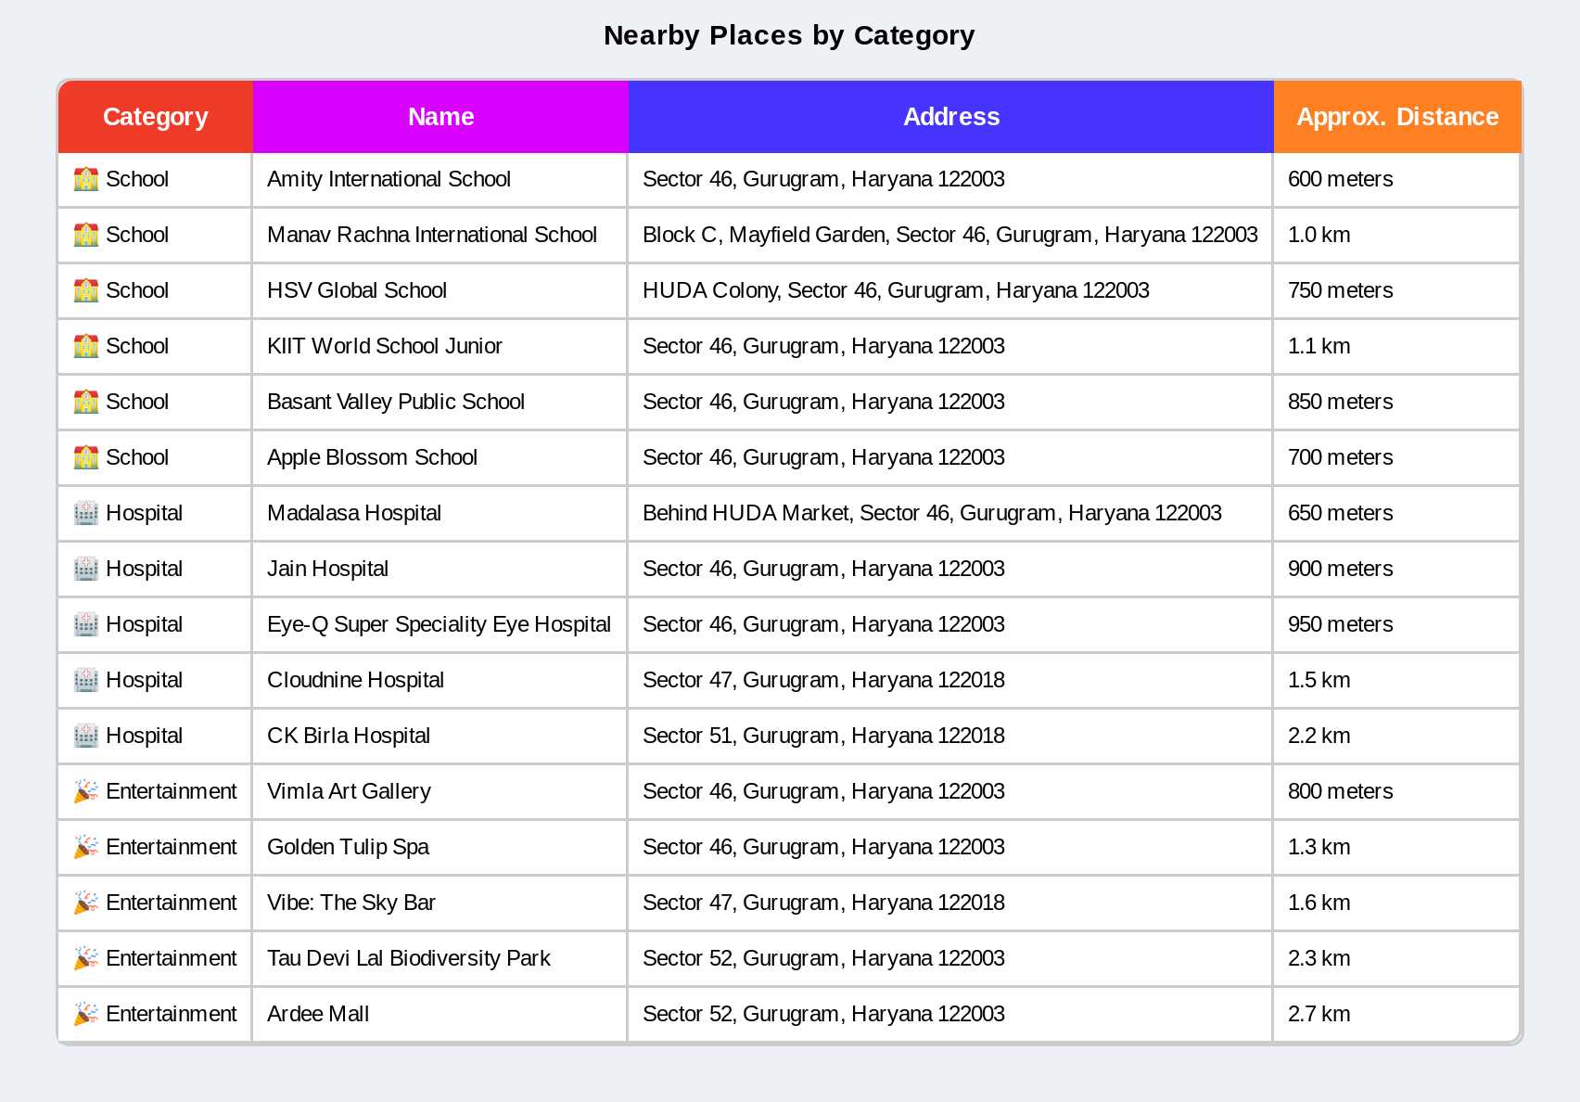The height and width of the screenshot is (1102, 1580).
Task: Click the hospital icon in Madalasa Hospital row
Action: (x=86, y=513)
